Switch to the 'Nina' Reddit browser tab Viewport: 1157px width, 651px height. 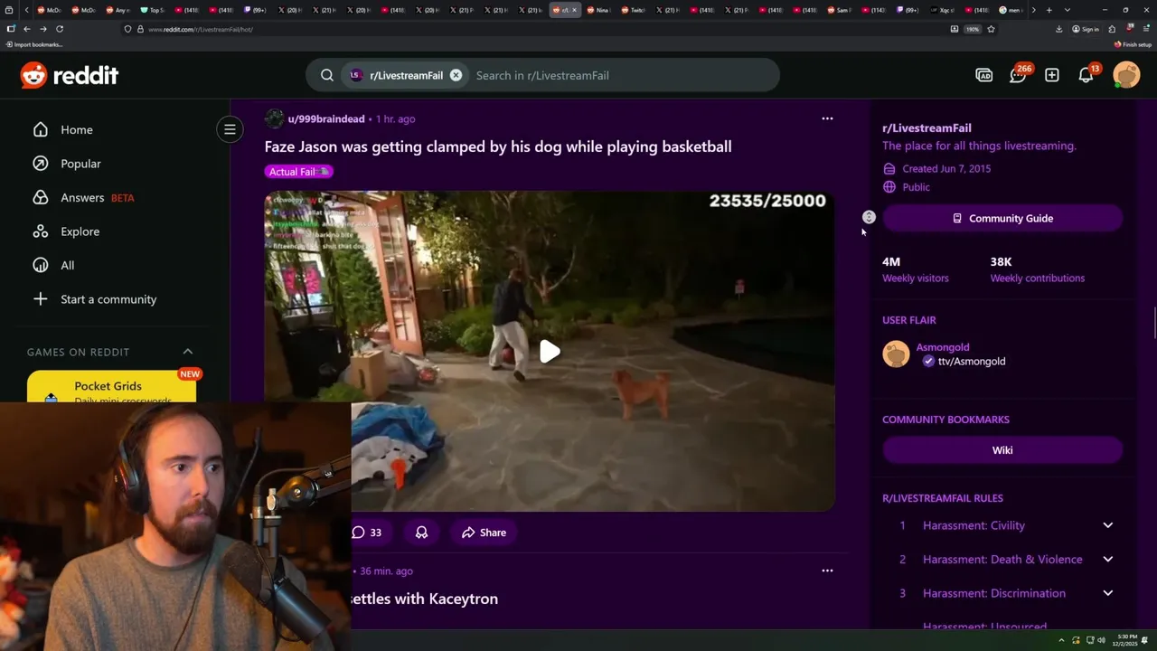(x=598, y=10)
